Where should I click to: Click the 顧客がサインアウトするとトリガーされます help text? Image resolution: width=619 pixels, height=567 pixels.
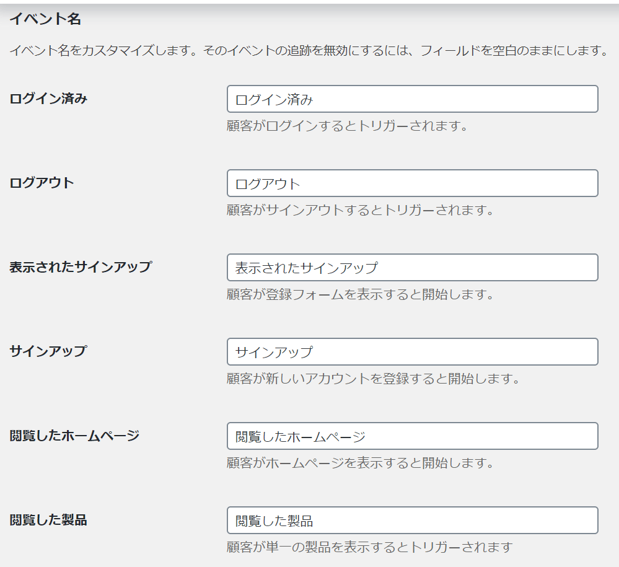click(361, 209)
